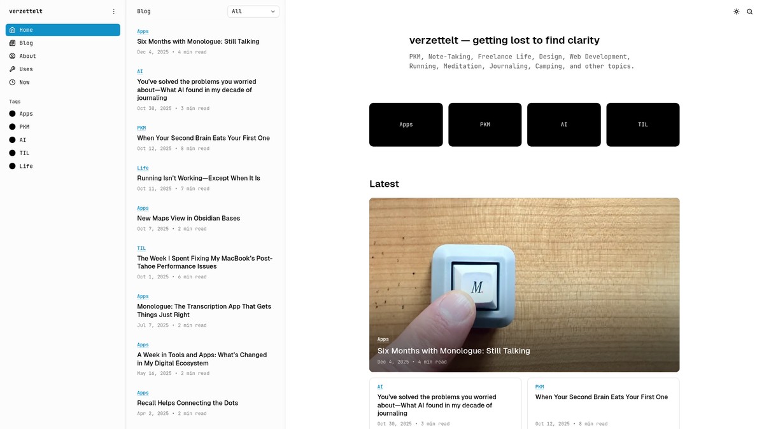Open the All filter dropdown in Blog panel
The image size is (764, 429).
pos(253,11)
